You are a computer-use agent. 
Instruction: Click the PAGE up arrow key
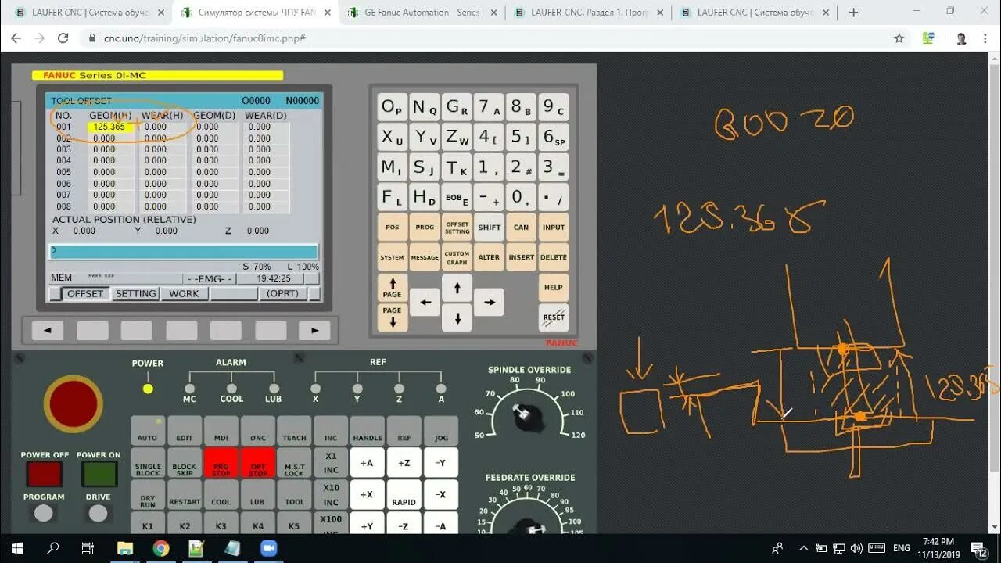coord(393,288)
